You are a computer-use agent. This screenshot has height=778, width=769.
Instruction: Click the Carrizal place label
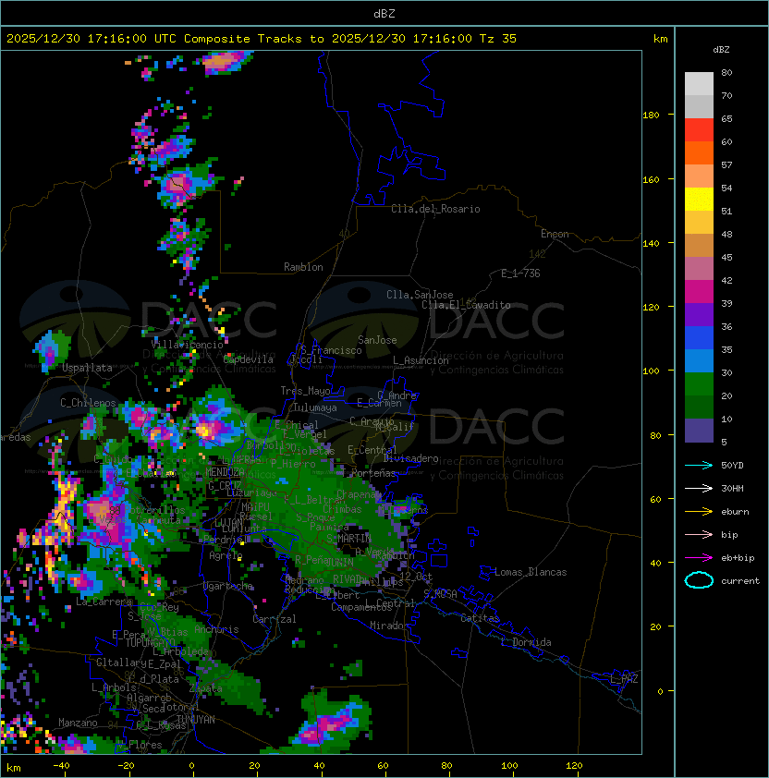tap(274, 619)
